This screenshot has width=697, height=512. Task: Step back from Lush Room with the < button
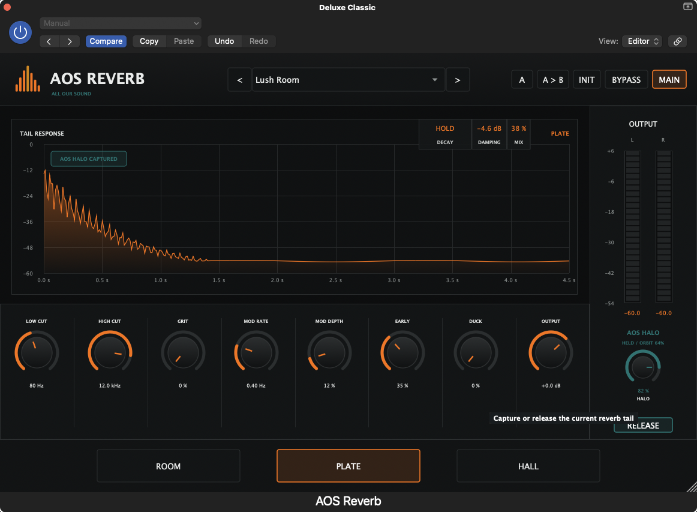point(239,80)
